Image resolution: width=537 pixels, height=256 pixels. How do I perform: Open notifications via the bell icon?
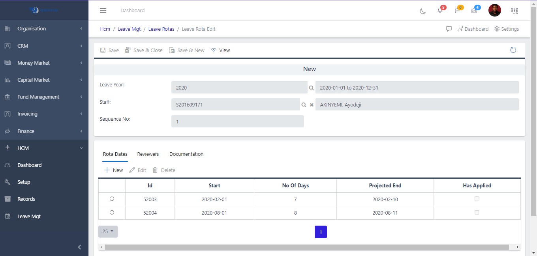tap(439, 11)
